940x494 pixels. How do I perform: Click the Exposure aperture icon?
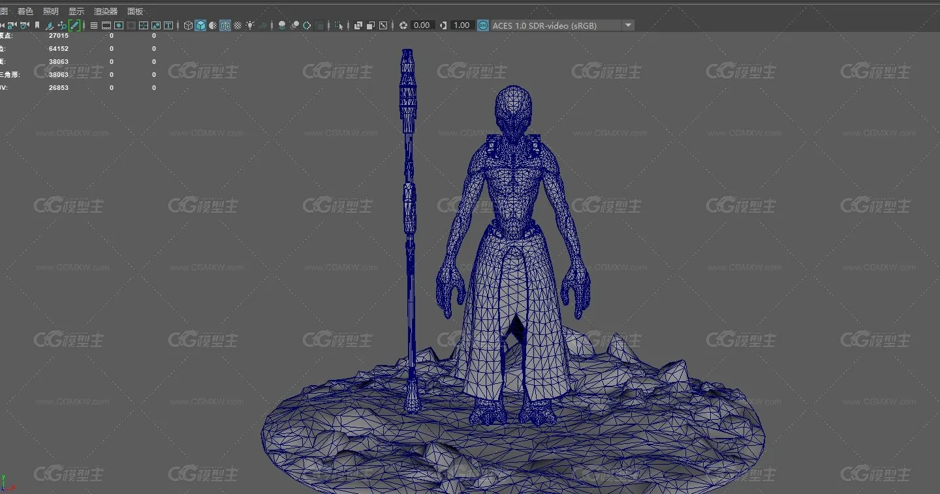(403, 25)
